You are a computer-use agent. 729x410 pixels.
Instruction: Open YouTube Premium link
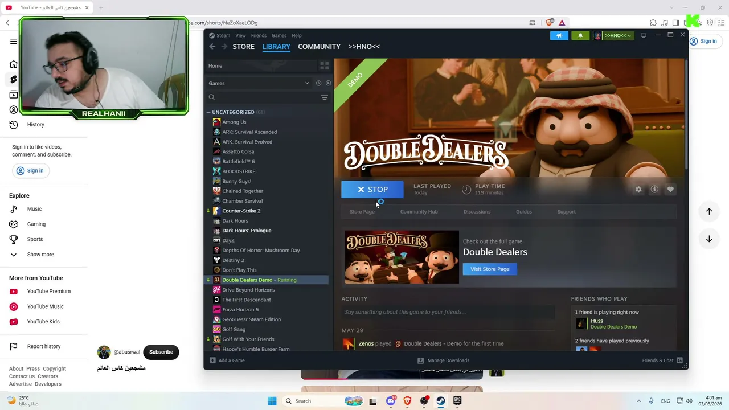pos(48,292)
